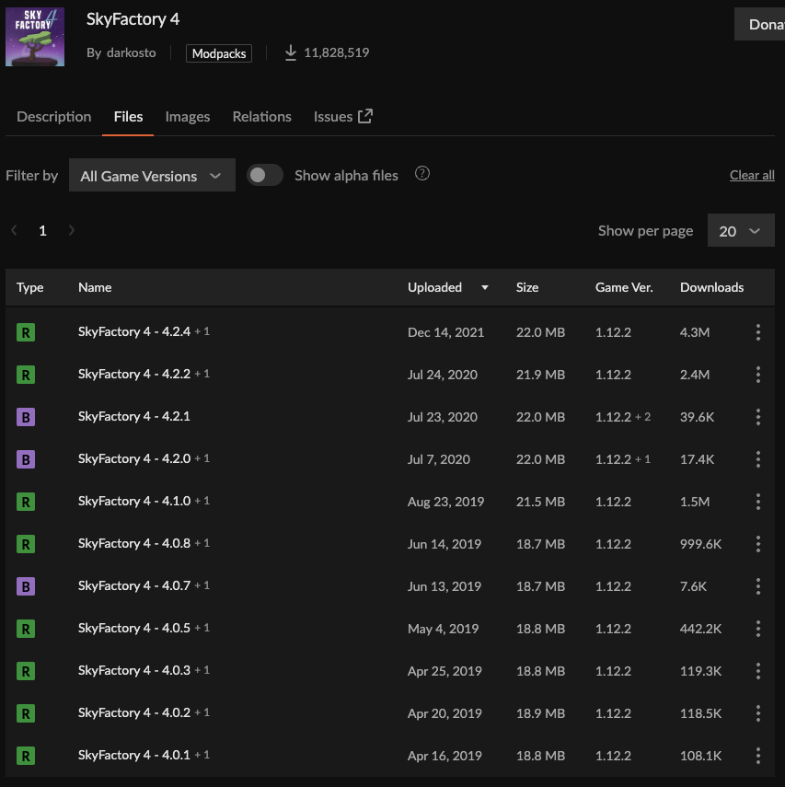Open the kebab menu for SkyFactory 4 - 4.2.2
785x787 pixels.
758,375
